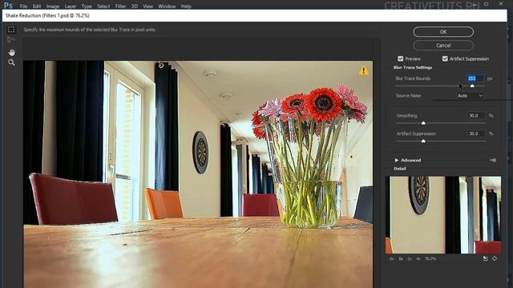
Task: Open the Filter menu
Action: click(120, 6)
